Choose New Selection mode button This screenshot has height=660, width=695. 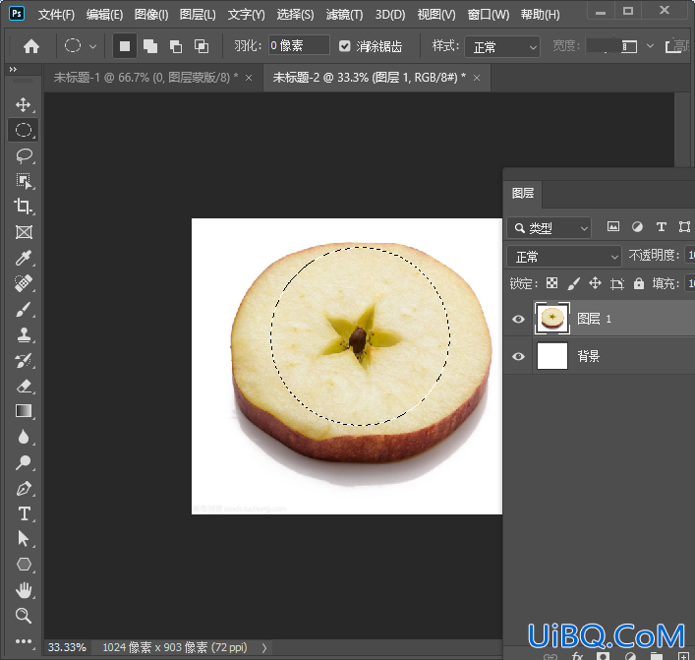125,46
